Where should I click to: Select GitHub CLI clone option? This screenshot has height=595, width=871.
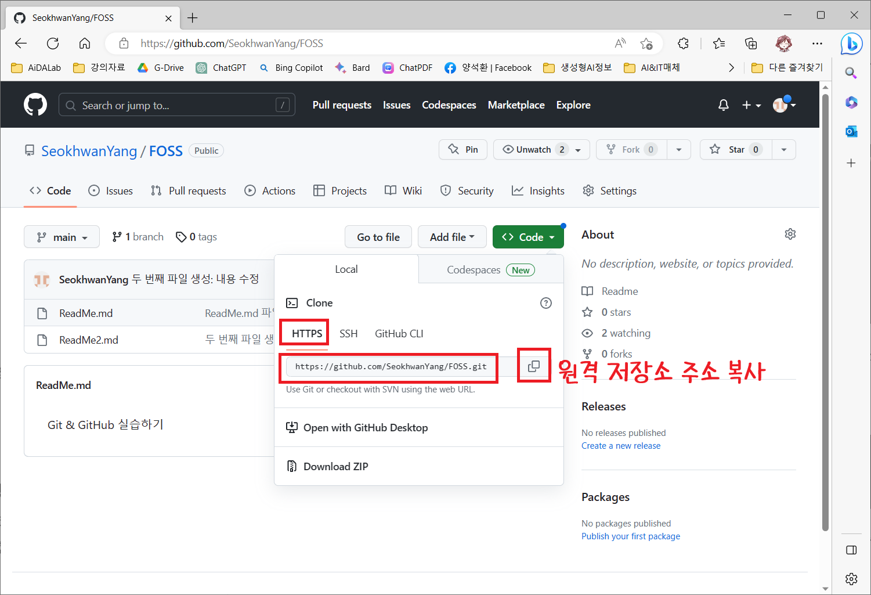[399, 334]
